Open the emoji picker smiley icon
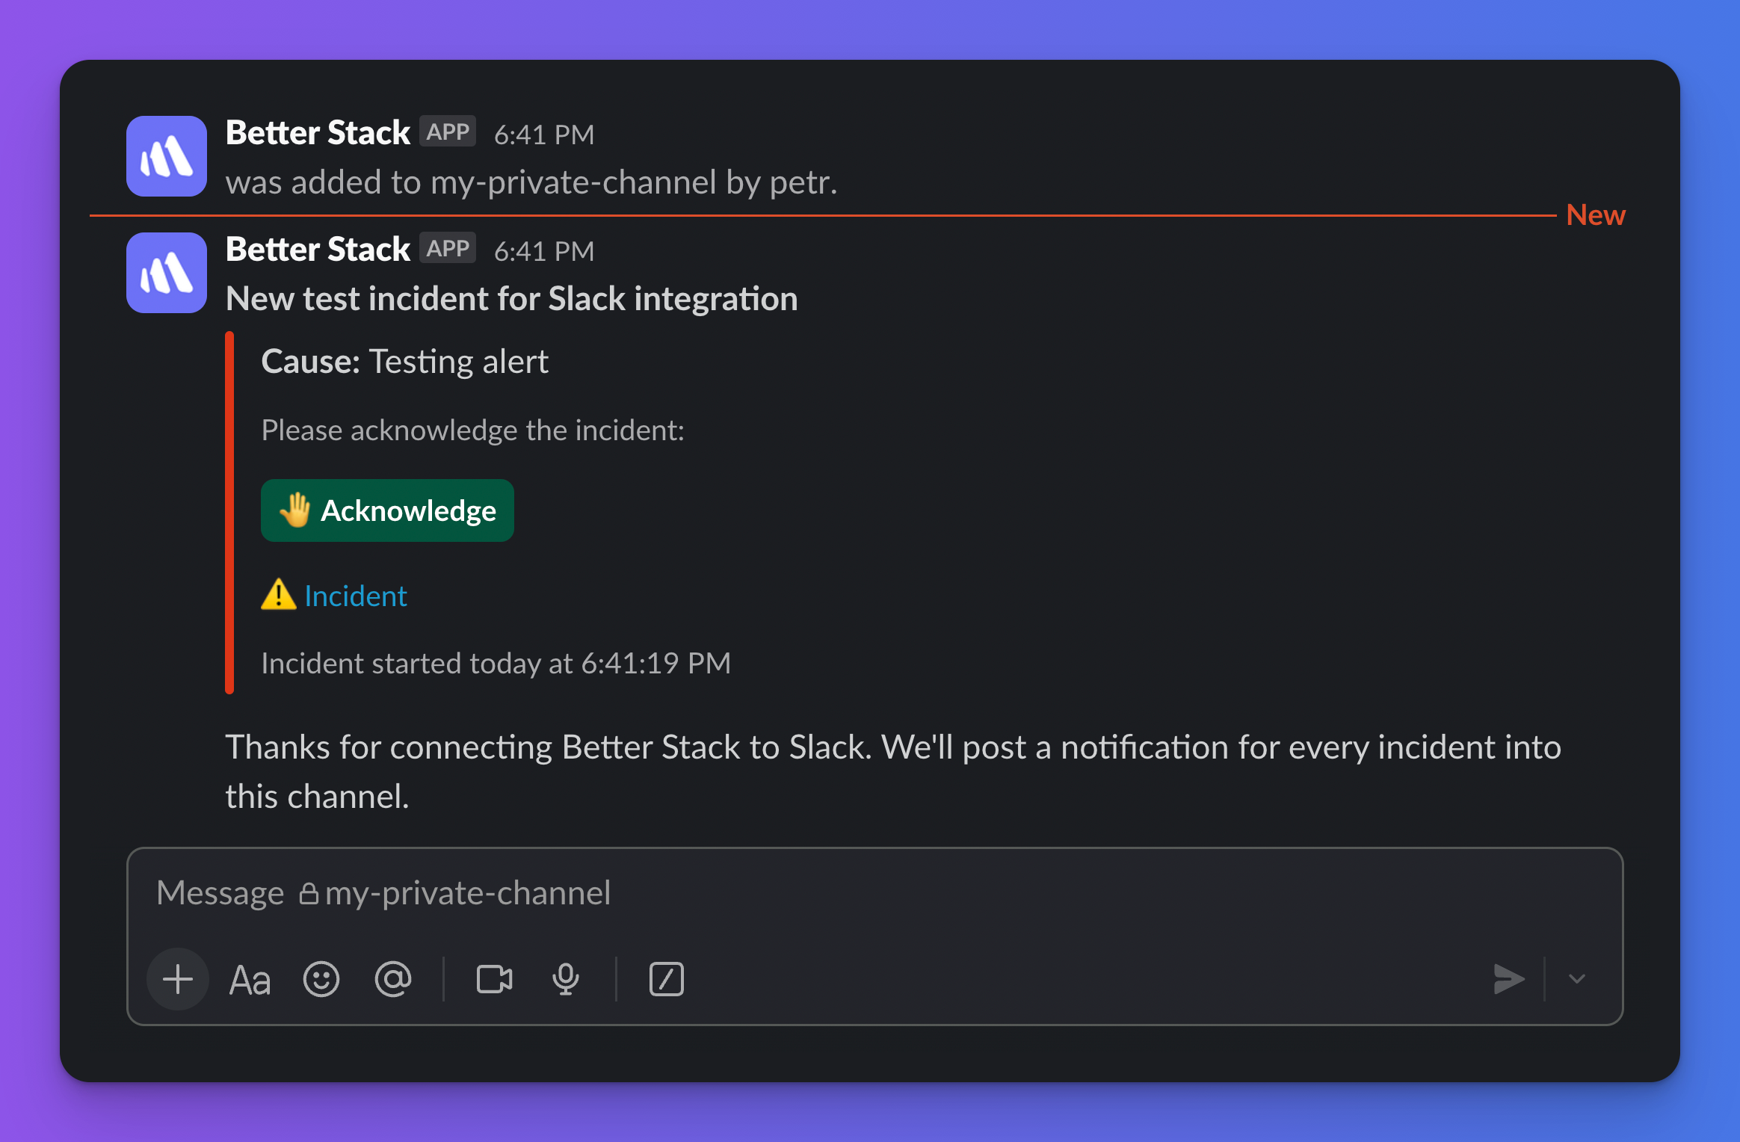Screen dimensions: 1740x1142 [321, 979]
